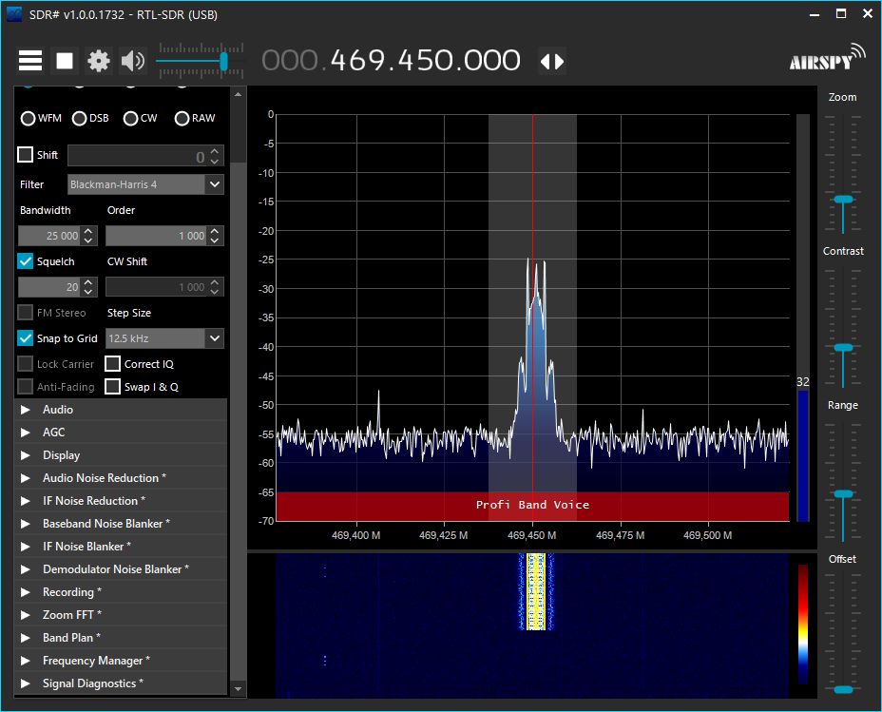Expand the Audio panel
This screenshot has width=882, height=712.
click(121, 410)
